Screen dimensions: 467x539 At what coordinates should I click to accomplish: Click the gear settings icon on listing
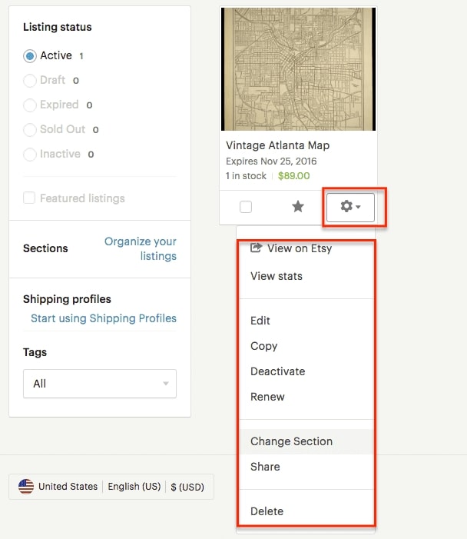(x=349, y=207)
